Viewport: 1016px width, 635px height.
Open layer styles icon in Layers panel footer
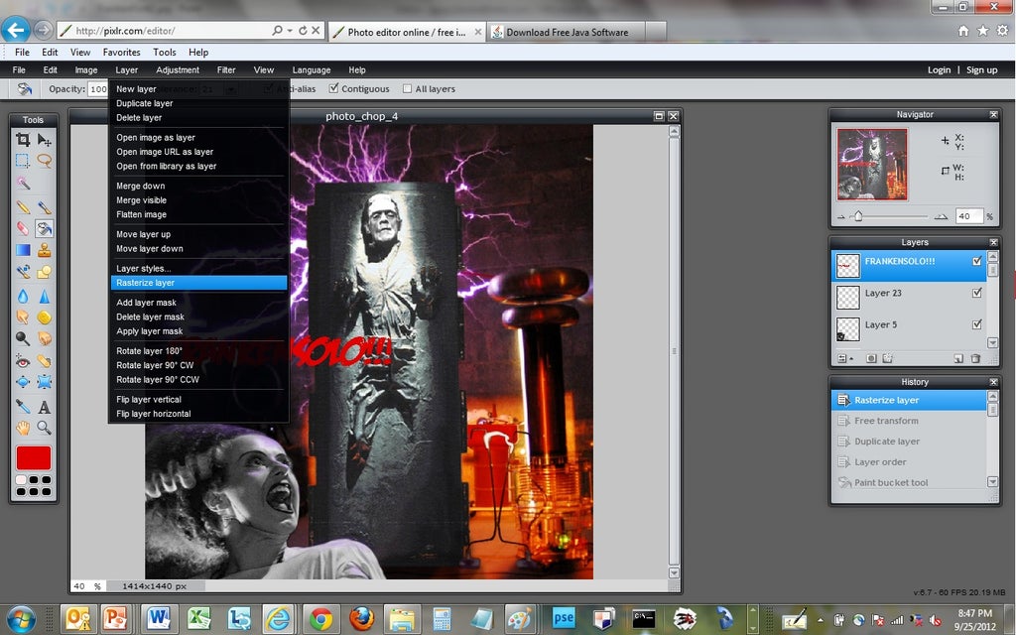[888, 358]
